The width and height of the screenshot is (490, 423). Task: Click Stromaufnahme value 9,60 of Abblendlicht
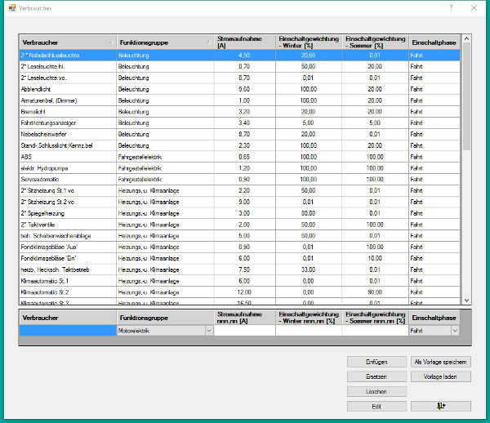click(x=244, y=89)
